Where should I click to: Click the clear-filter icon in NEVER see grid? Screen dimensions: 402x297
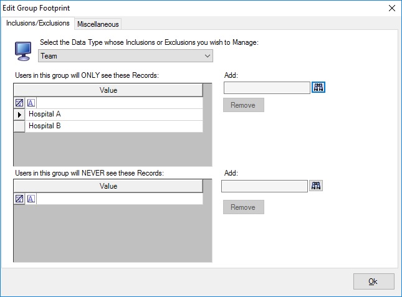[19, 199]
